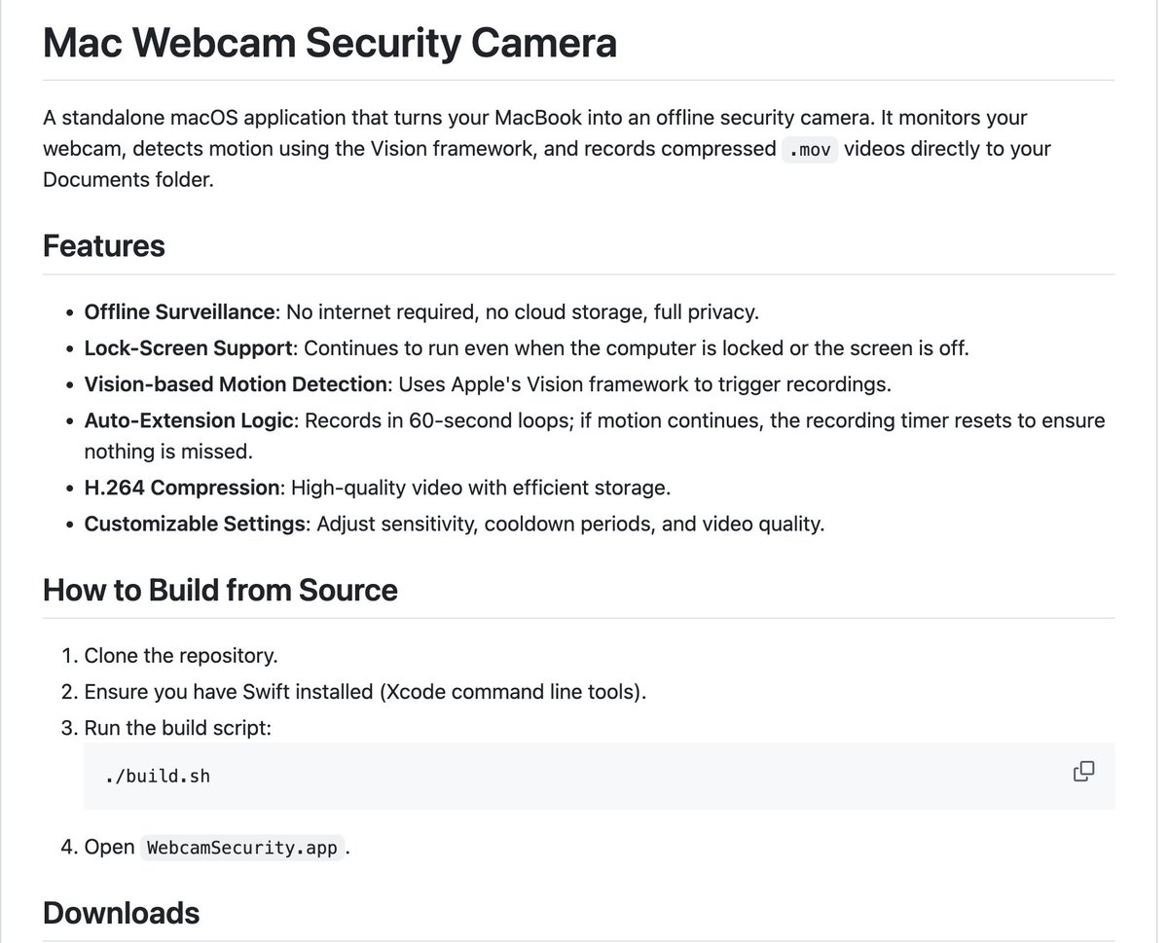Image resolution: width=1168 pixels, height=943 pixels.
Task: Click the ./build.sh code block text
Action: (158, 777)
